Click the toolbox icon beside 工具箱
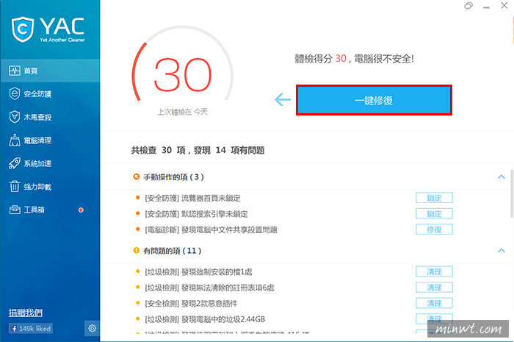 click(x=15, y=210)
